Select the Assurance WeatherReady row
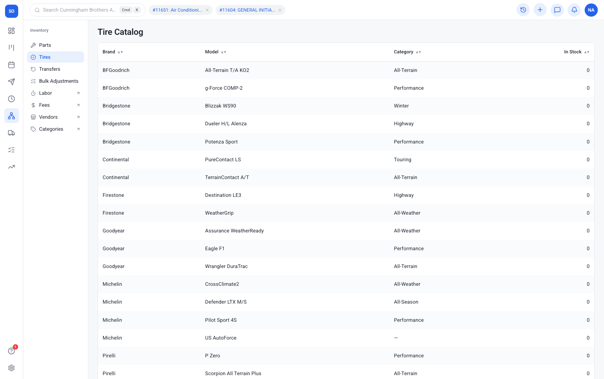The width and height of the screenshot is (604, 379). [x=346, y=230]
